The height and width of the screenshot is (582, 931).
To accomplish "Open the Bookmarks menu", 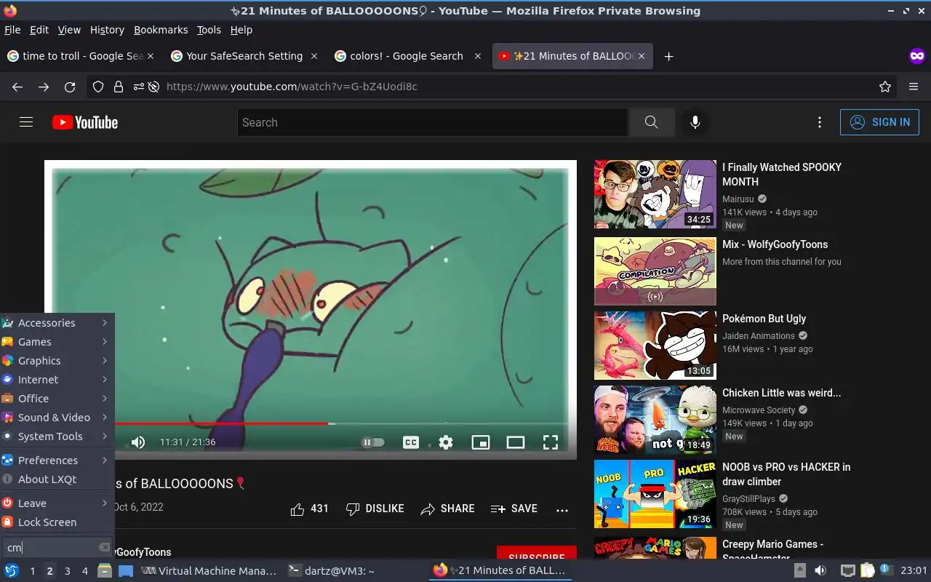I will (161, 30).
